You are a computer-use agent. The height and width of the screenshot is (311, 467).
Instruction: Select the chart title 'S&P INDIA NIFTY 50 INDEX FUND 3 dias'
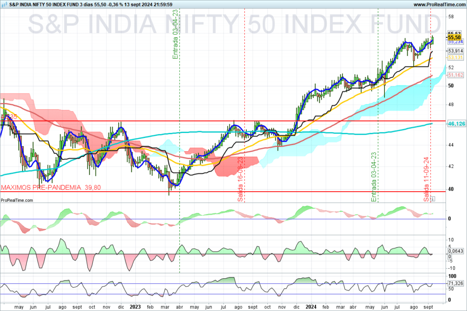point(51,5)
